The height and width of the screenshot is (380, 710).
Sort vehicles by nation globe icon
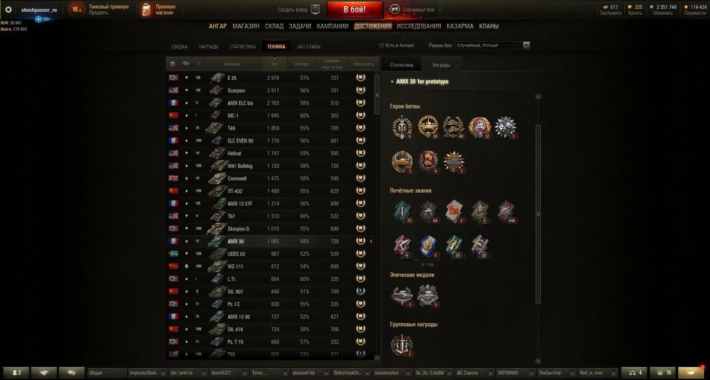pos(172,64)
